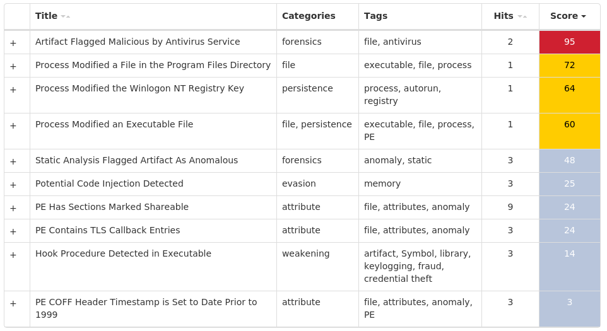
Task: Expand the Artifact Flagged Malicious row
Action: [13, 43]
